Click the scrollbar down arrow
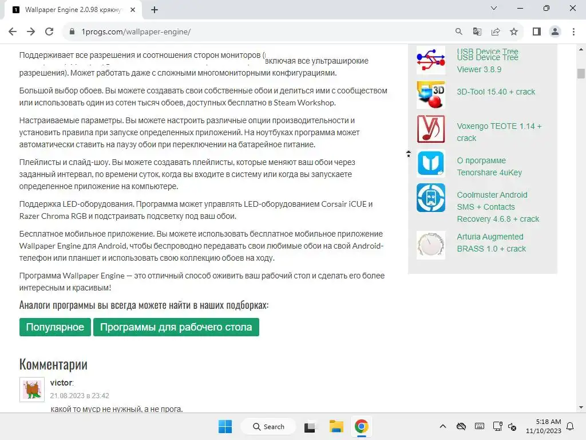 coord(581,407)
